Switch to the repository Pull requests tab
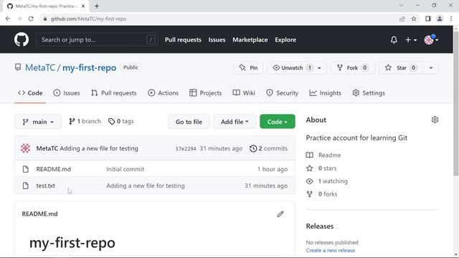The image size is (459, 258). click(113, 93)
